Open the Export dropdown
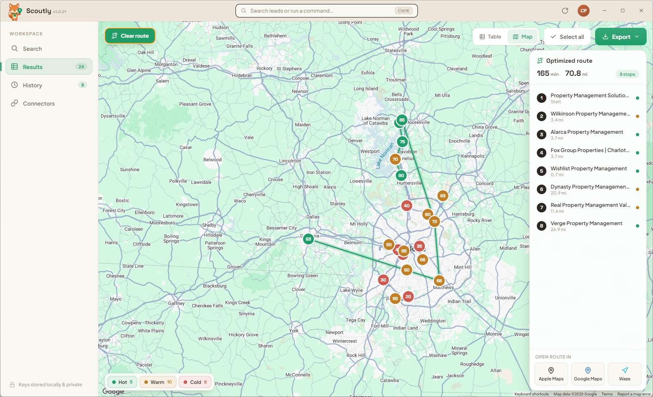 pos(620,37)
